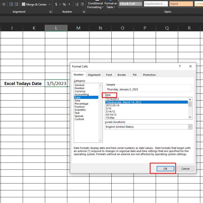
Task: Open the Conditional Formatting menu
Action: point(95,5)
